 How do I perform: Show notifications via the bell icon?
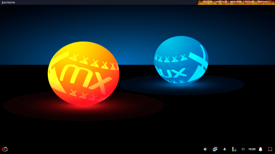coord(260,149)
